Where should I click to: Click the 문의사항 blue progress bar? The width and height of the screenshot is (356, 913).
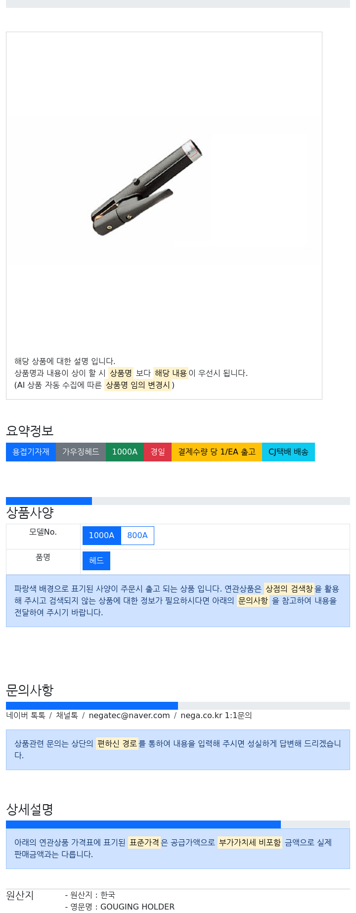pos(92,706)
